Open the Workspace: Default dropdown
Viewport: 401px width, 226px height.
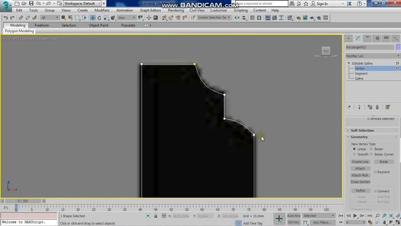coord(81,3)
